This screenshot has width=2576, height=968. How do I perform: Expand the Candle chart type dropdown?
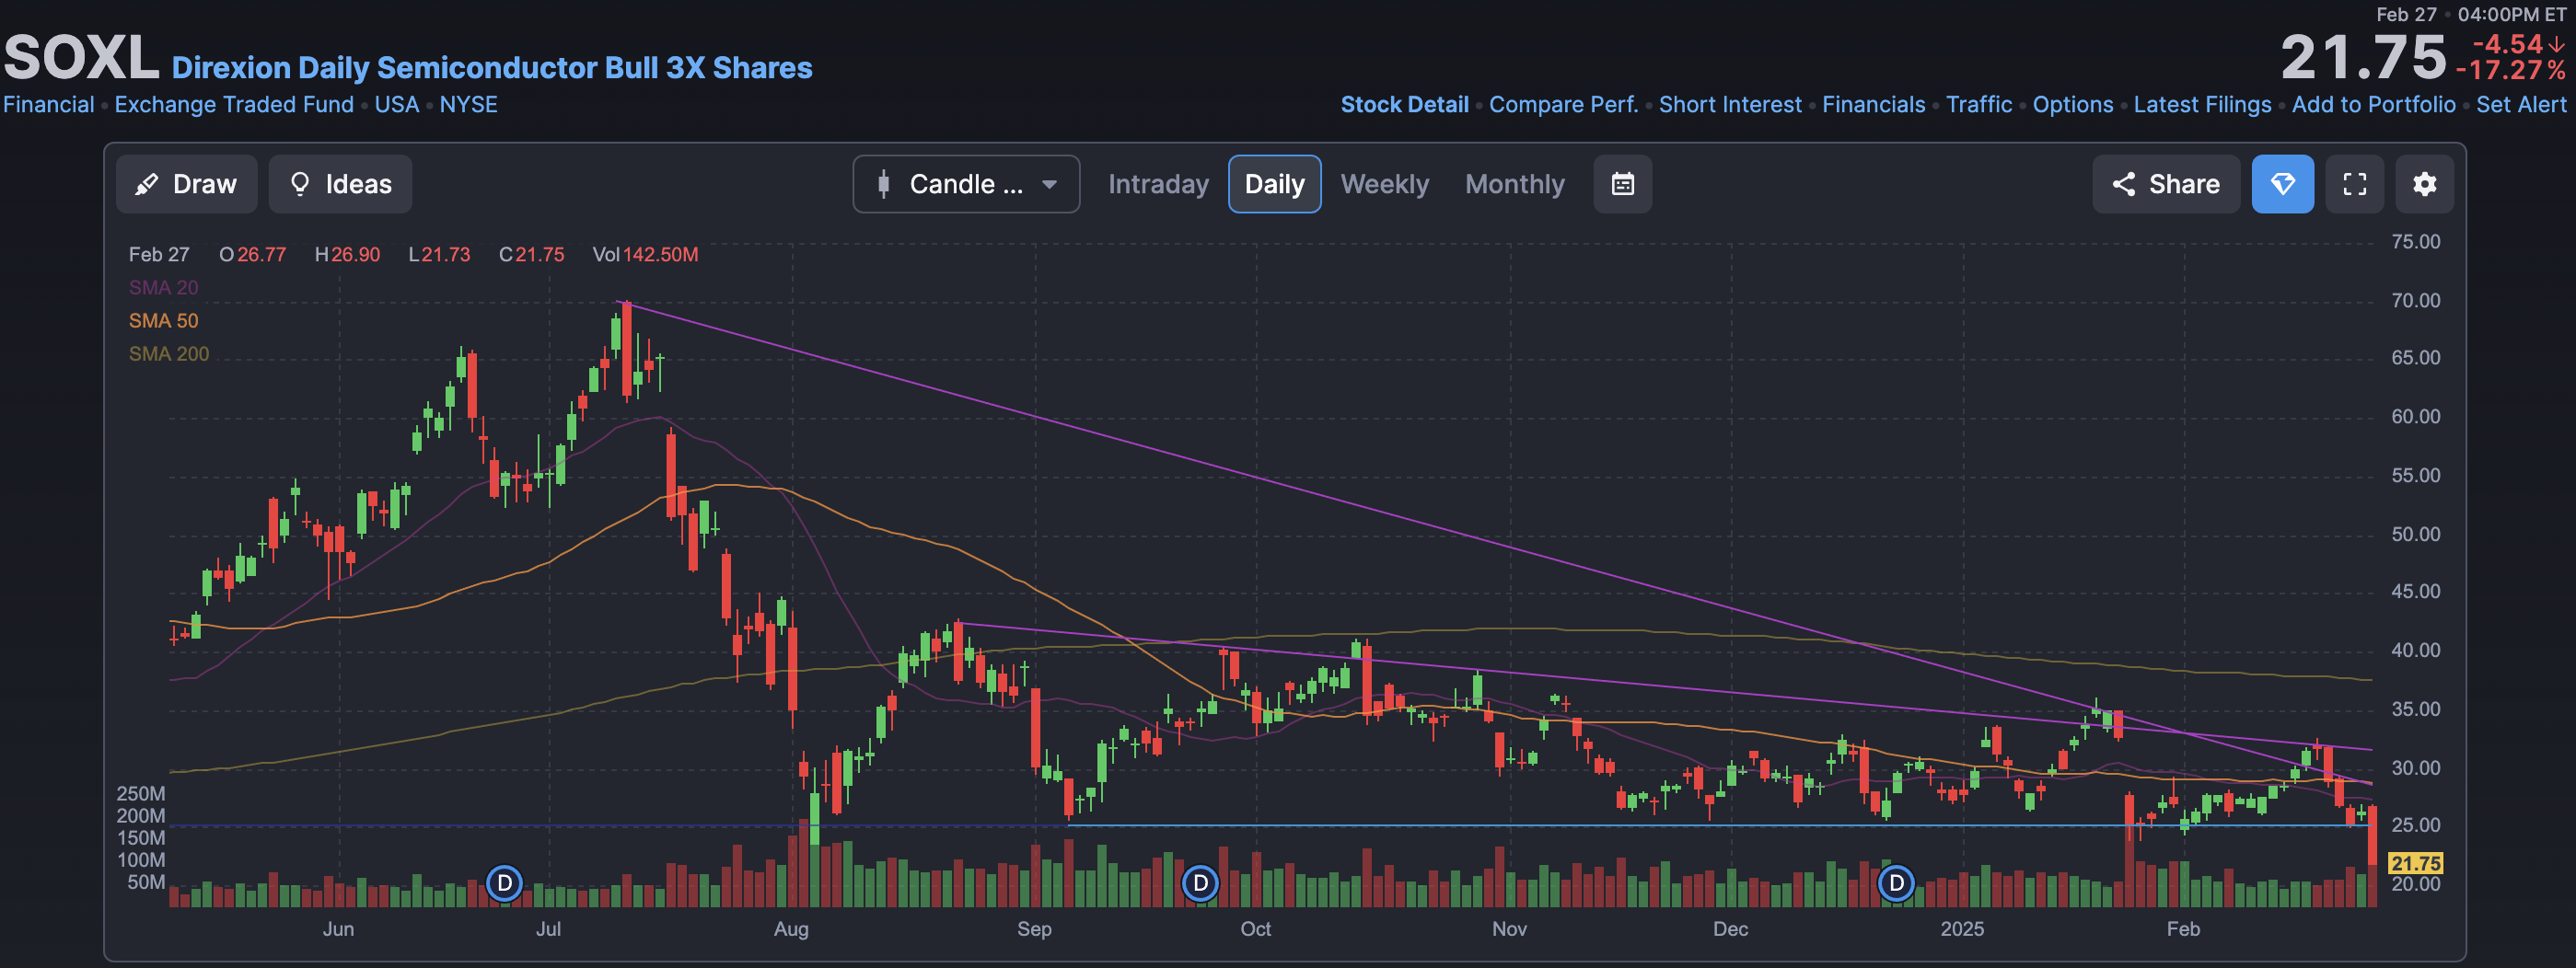tap(966, 184)
